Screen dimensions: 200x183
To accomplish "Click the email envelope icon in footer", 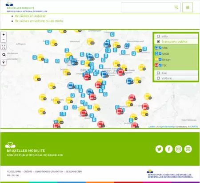I will point(188,149).
